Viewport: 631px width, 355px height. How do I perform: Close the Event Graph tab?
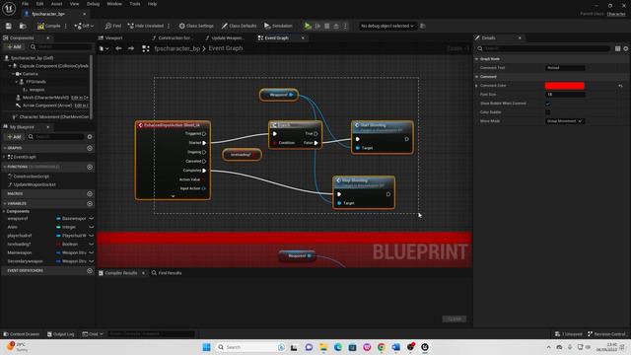[303, 37]
